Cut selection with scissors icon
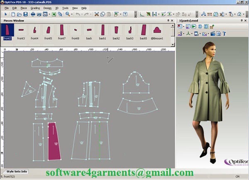249x180 pixels. pyautogui.click(x=97, y=14)
